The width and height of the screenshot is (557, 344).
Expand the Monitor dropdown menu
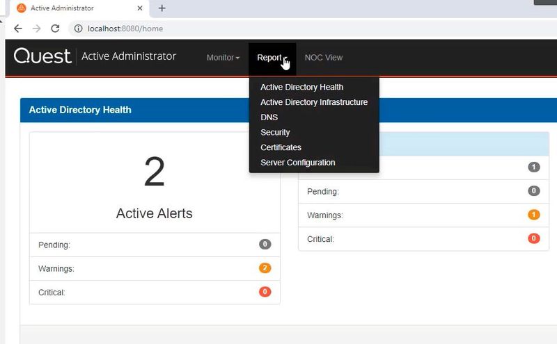[x=223, y=58]
